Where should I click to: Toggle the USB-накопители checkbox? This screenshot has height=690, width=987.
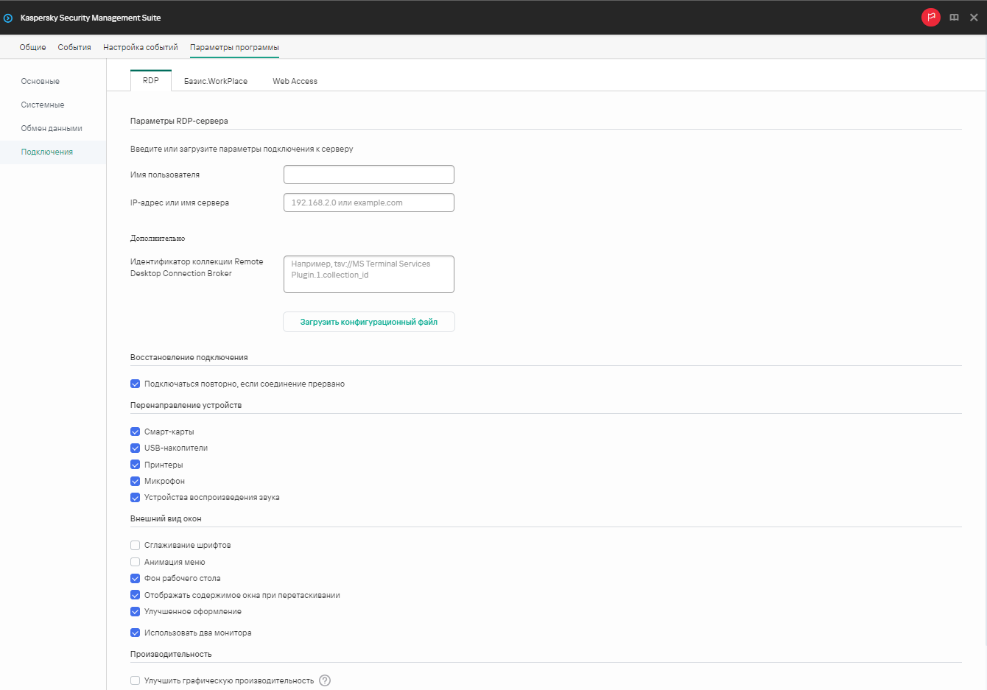135,448
